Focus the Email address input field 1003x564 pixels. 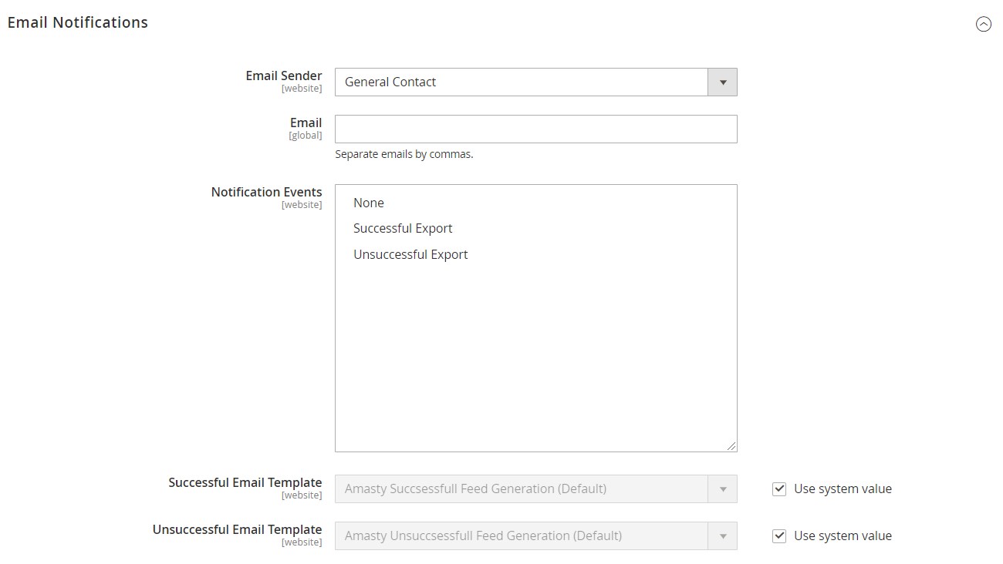(x=535, y=129)
